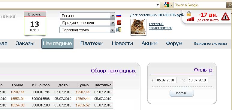The image size is (232, 110).
Task: Click order number 3000016794
Action: 41,92
